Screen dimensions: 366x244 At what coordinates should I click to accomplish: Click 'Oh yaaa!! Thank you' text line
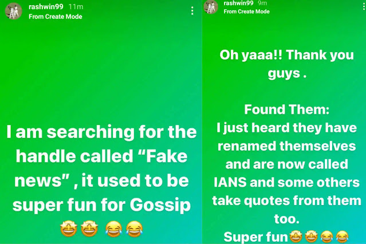click(x=286, y=56)
